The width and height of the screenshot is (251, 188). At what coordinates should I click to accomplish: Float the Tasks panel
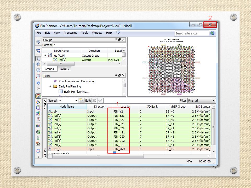[x=119, y=75]
